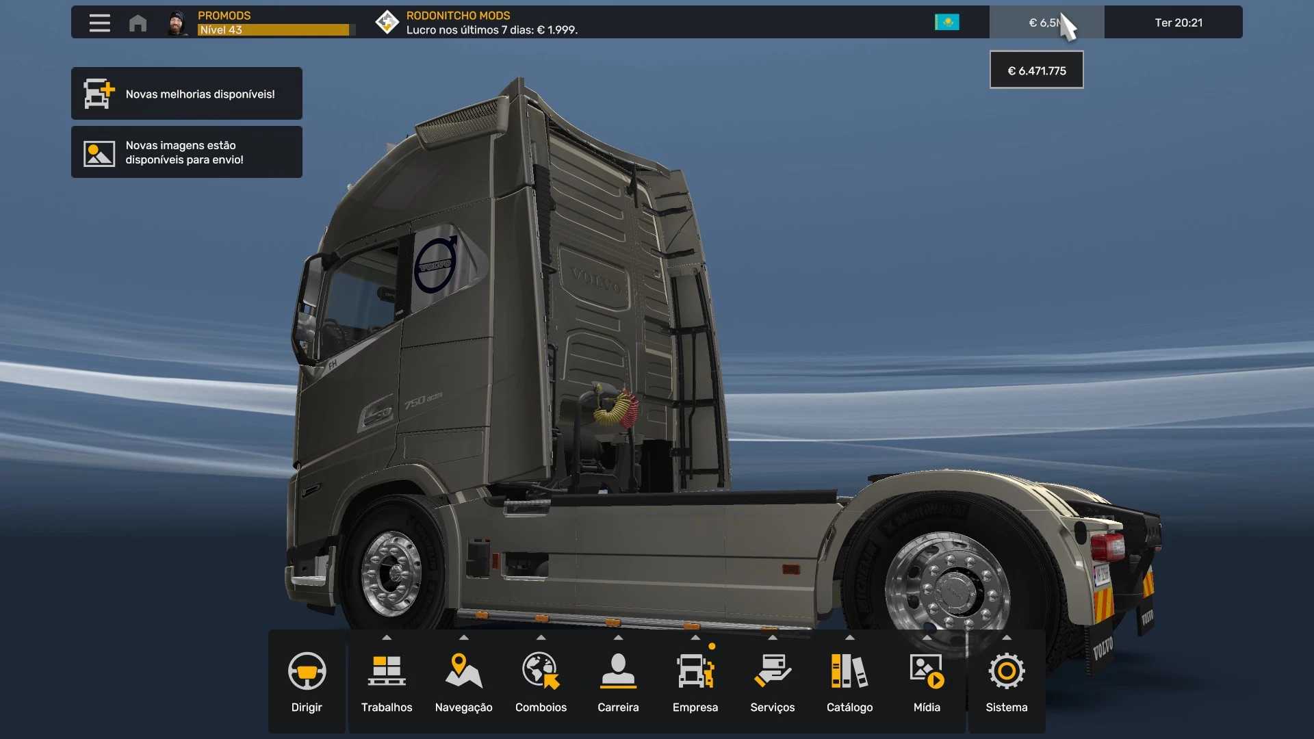Screen dimensions: 1314x739
Task: Expand the arrow above Catálogo
Action: pyautogui.click(x=849, y=638)
